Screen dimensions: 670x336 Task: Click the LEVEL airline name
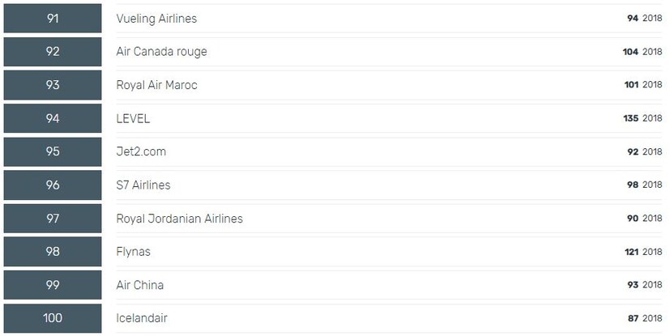coord(133,118)
